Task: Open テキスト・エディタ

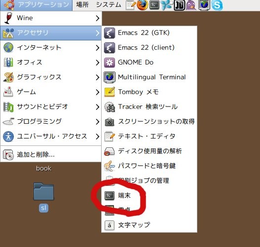Action: pyautogui.click(x=149, y=137)
